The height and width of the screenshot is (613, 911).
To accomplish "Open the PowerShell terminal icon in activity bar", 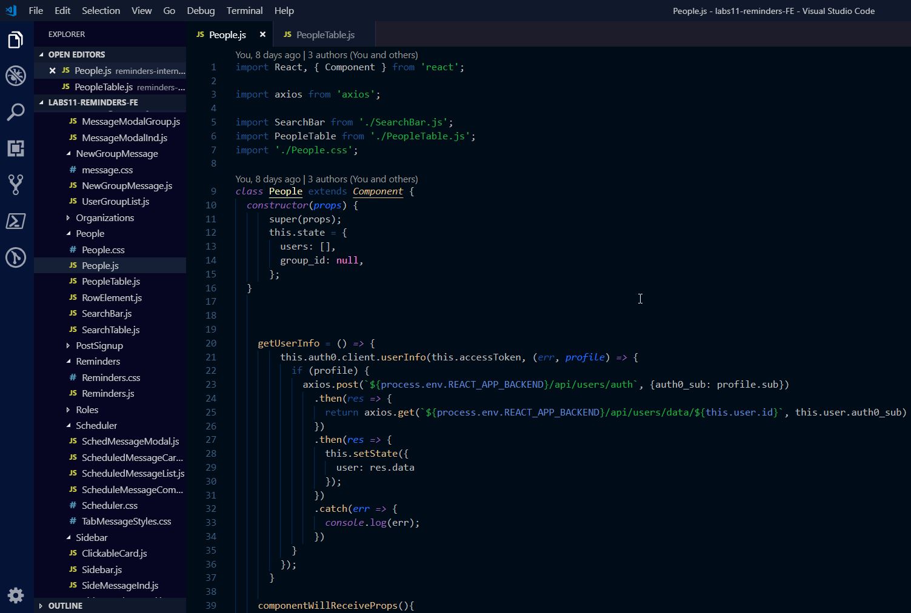I will click(16, 221).
